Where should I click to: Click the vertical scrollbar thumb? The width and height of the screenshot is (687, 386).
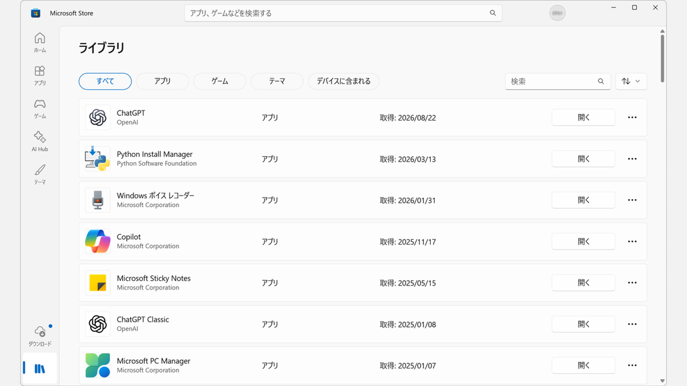tap(662, 58)
